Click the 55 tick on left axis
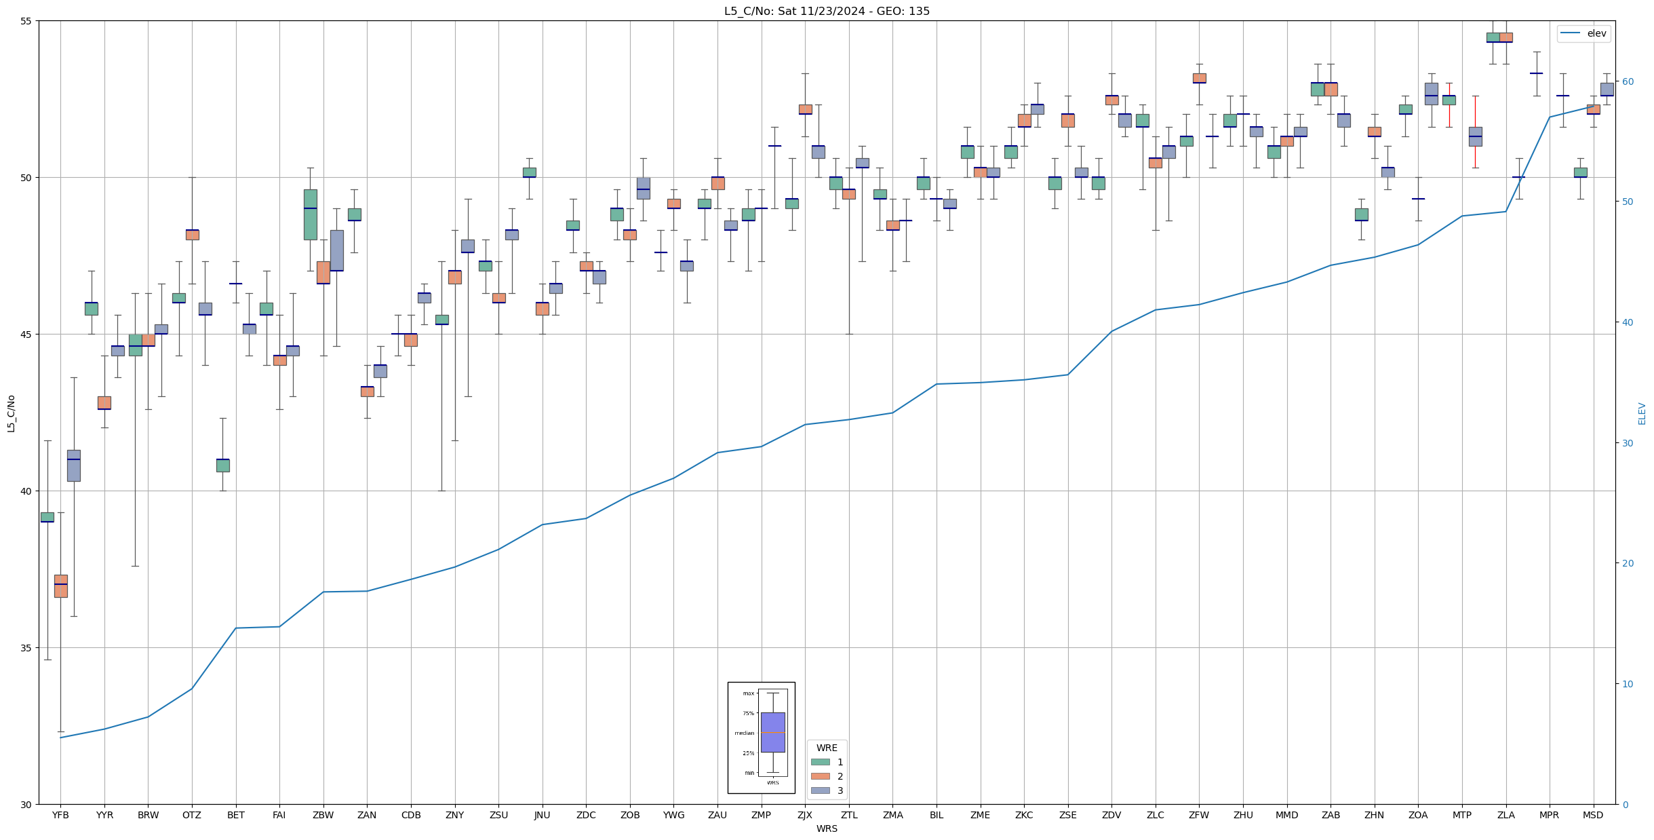This screenshot has height=840, width=1654. (x=26, y=21)
